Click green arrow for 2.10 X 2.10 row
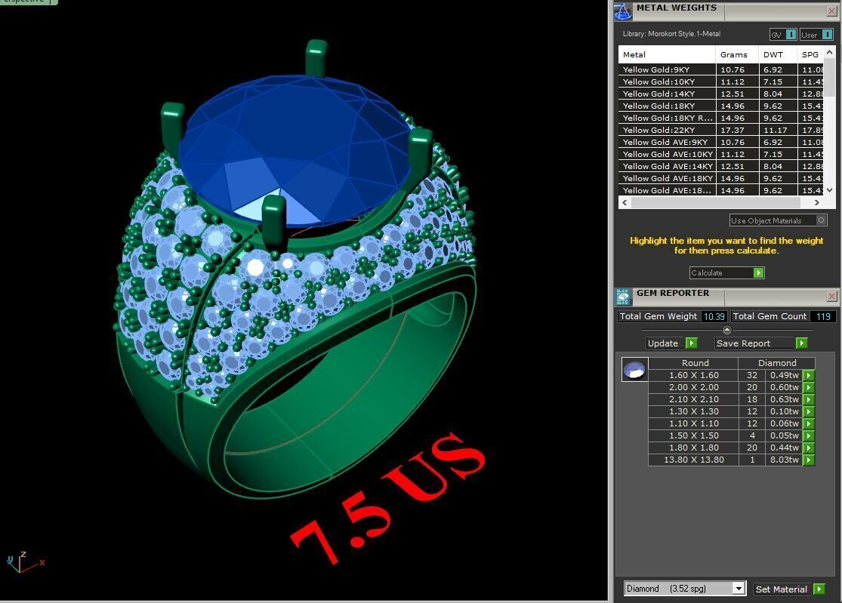Screen dimensions: 842x603 809,399
